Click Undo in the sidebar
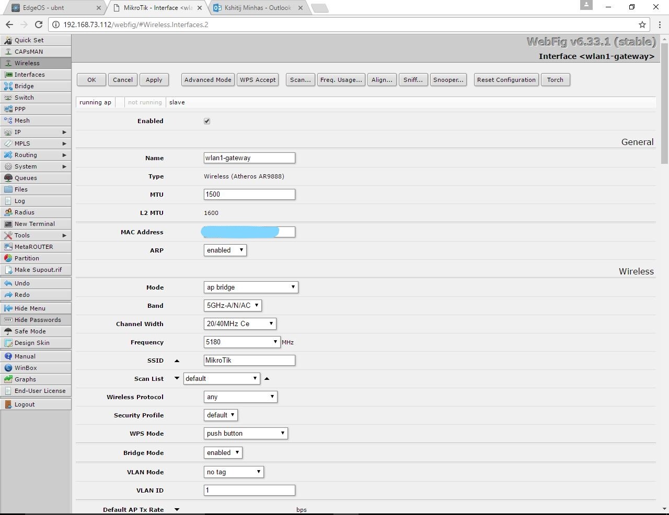 click(x=36, y=283)
